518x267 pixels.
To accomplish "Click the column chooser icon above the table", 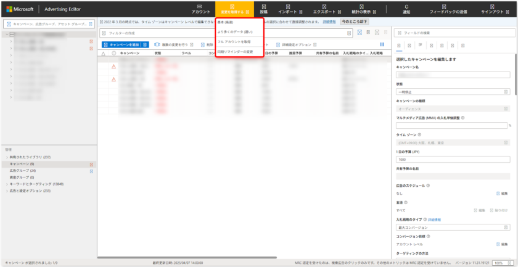I will [382, 44].
